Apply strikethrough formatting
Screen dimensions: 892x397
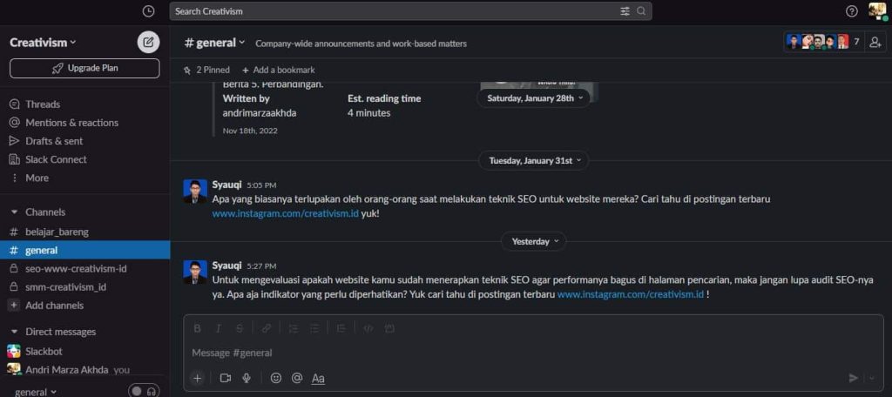coord(239,328)
